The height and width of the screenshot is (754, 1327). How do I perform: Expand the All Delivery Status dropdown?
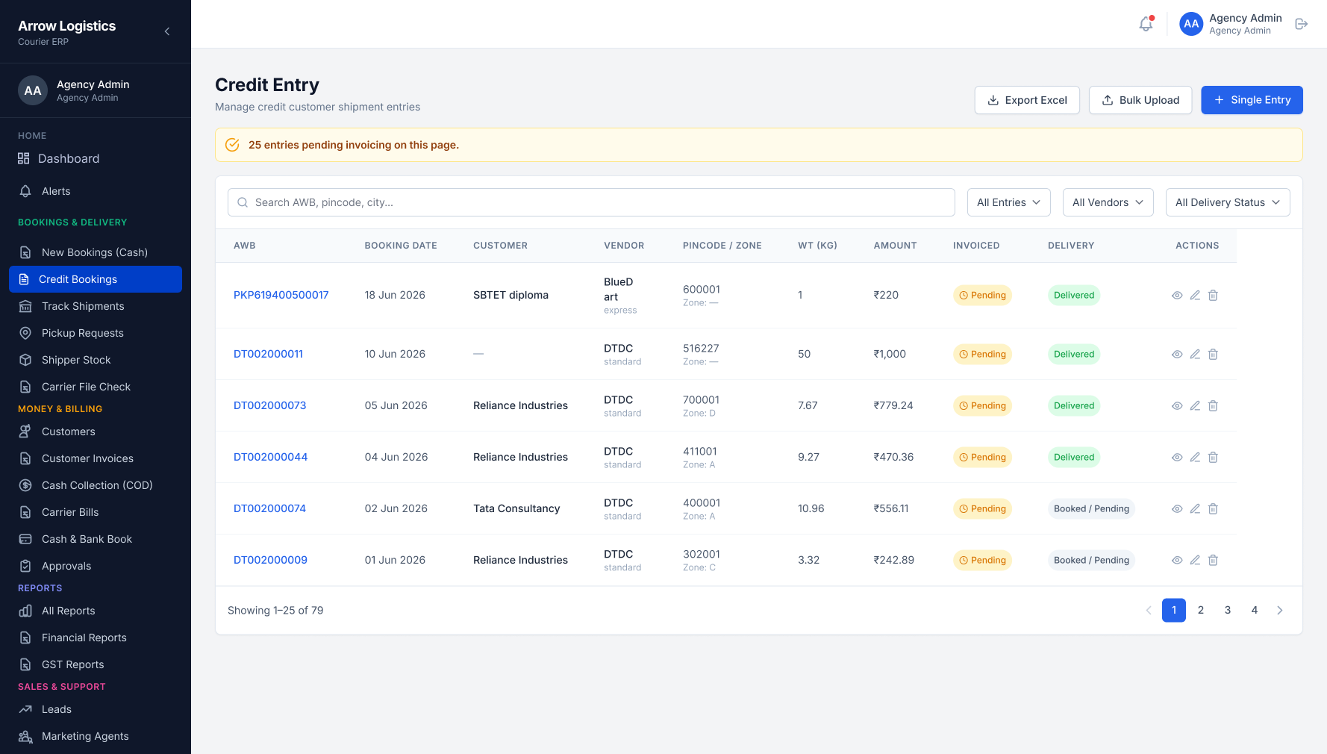pos(1227,202)
